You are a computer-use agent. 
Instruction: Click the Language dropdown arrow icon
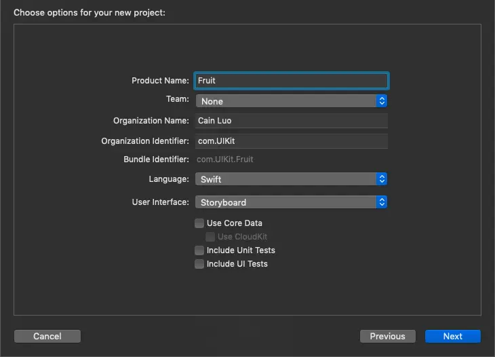tap(382, 179)
